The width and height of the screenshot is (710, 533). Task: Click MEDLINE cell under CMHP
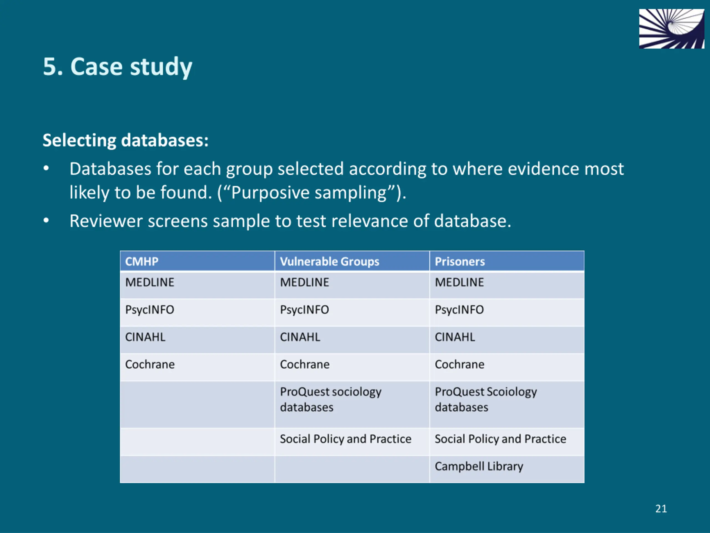pos(149,282)
